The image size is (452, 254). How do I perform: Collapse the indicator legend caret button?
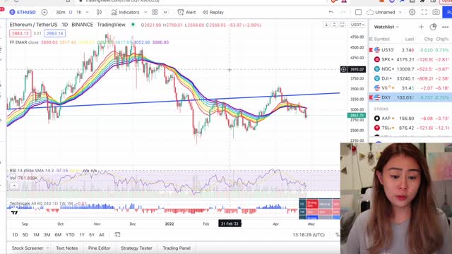[x=14, y=186]
